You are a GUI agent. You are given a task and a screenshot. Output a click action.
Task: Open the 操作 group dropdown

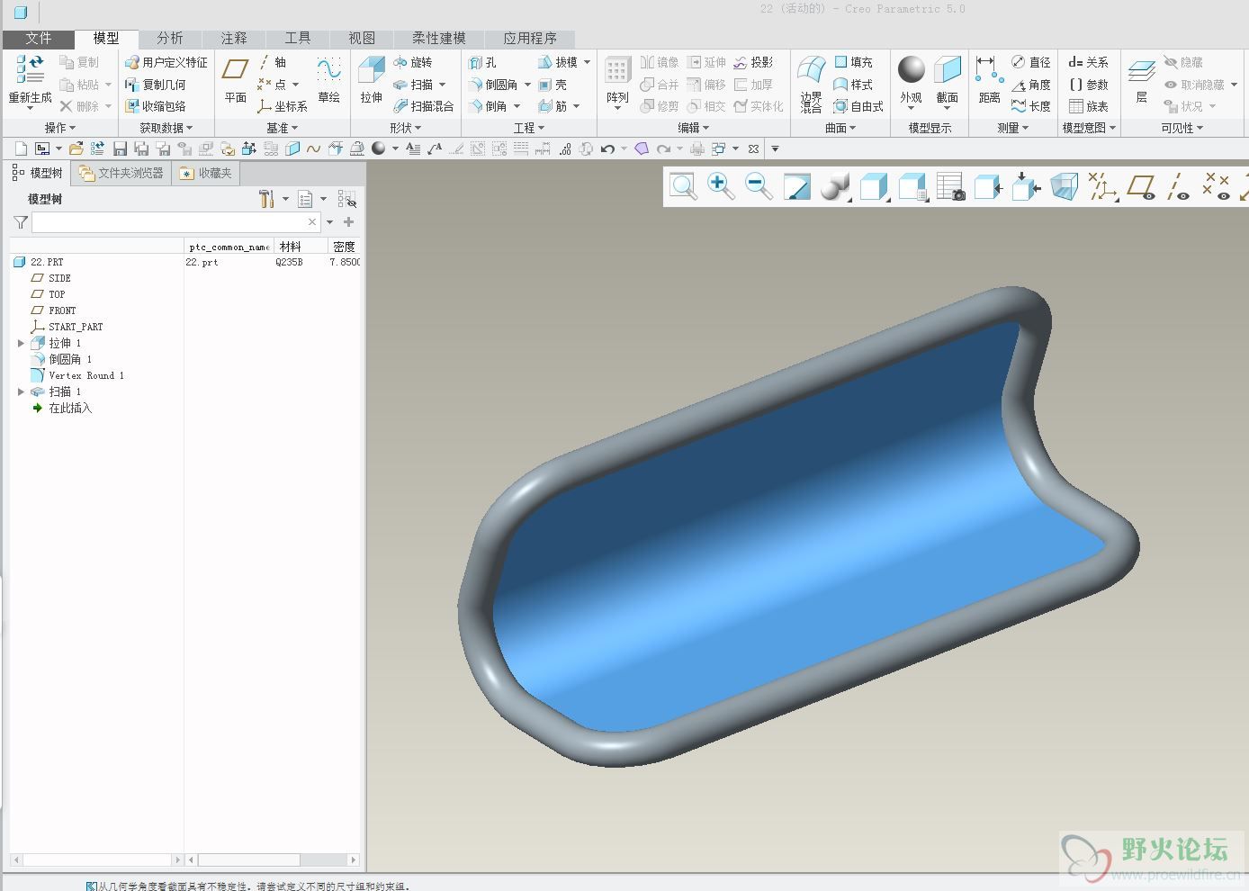(x=60, y=128)
